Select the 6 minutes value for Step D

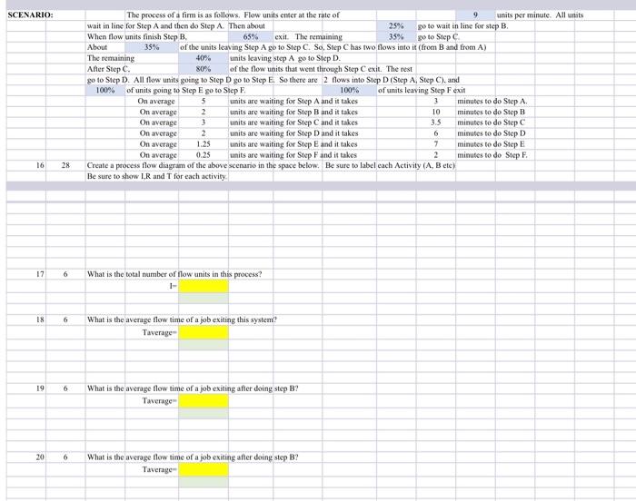[436, 133]
